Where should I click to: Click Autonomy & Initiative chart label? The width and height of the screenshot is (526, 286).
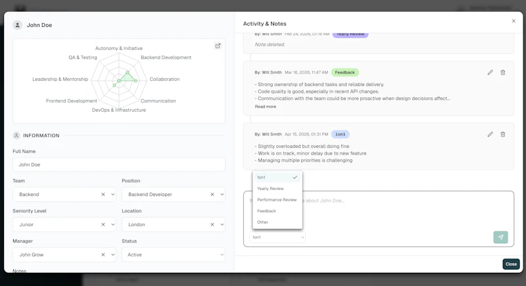coord(119,48)
